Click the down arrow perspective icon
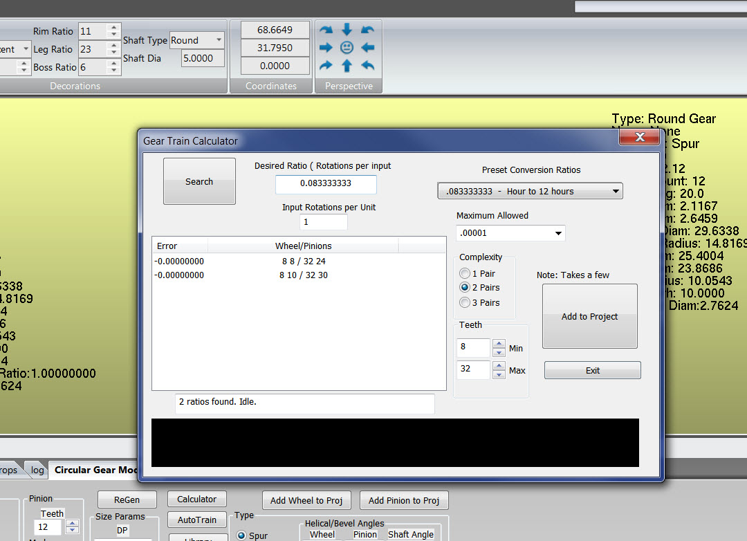Screen dimensions: 747x541 click(347, 30)
